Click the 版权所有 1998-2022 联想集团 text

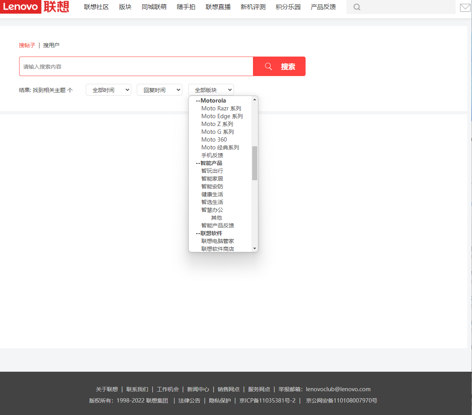129,401
